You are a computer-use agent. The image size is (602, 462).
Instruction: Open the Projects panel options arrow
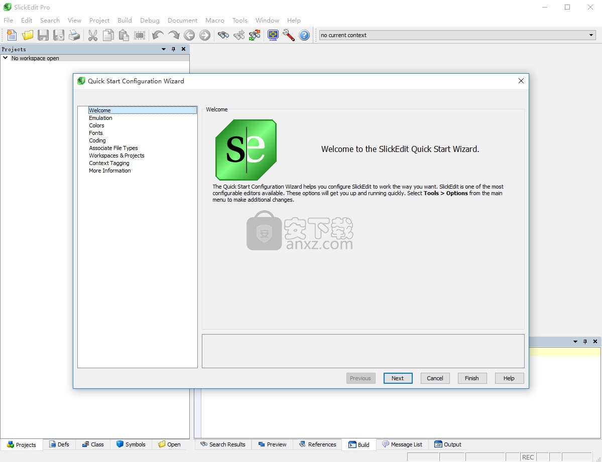click(164, 49)
